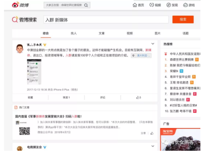Viewport: 206px width, 158px height.
Task: Click 评论 under the first post
Action: tap(103, 98)
